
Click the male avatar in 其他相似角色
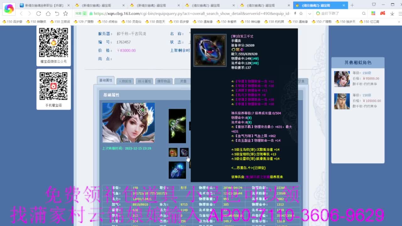pos(342,101)
